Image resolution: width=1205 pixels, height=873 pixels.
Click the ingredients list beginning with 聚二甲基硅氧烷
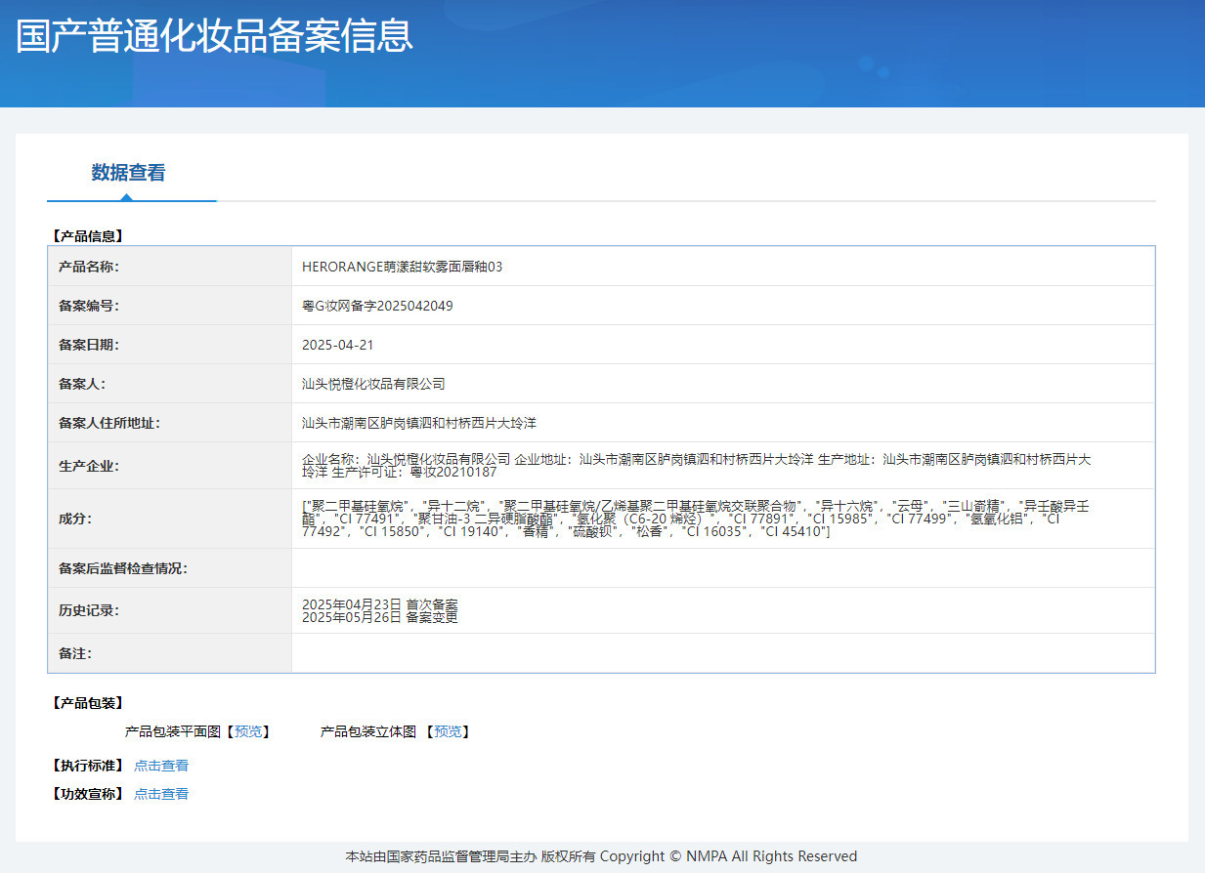pos(694,519)
